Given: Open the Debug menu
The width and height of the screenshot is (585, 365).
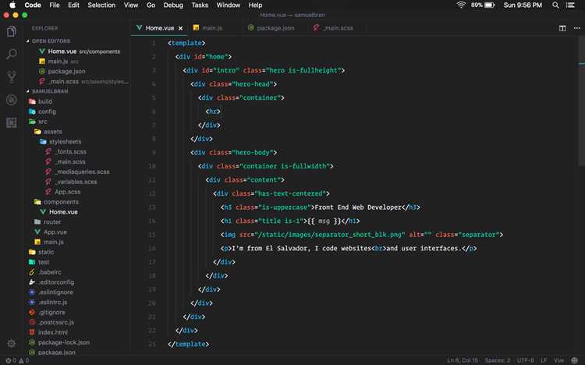Looking at the screenshot, I should (173, 5).
